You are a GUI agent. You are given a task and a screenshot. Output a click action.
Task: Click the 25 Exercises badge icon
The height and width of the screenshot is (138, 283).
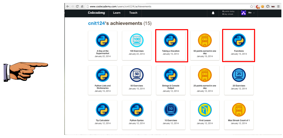pos(239,75)
